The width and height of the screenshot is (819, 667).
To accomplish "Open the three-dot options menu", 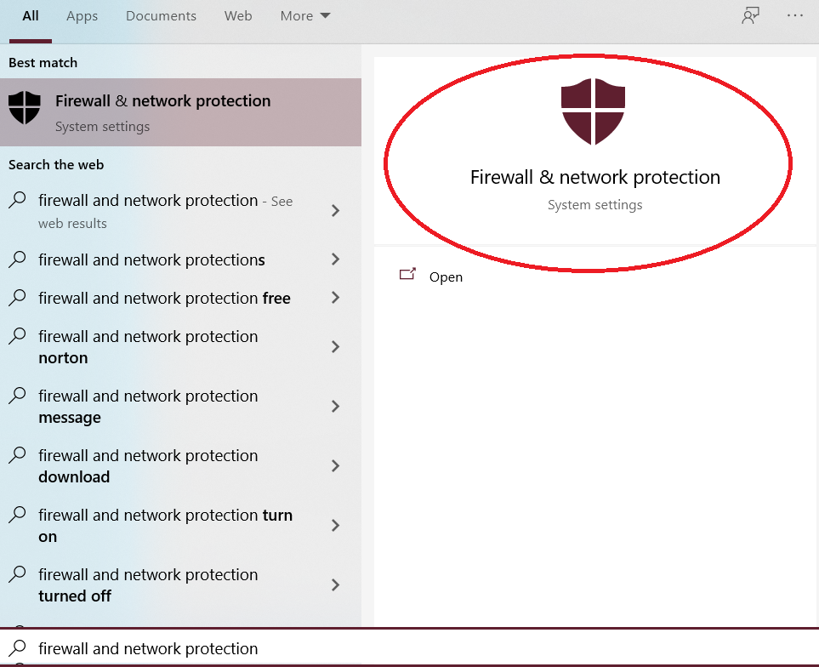I will coord(795,15).
